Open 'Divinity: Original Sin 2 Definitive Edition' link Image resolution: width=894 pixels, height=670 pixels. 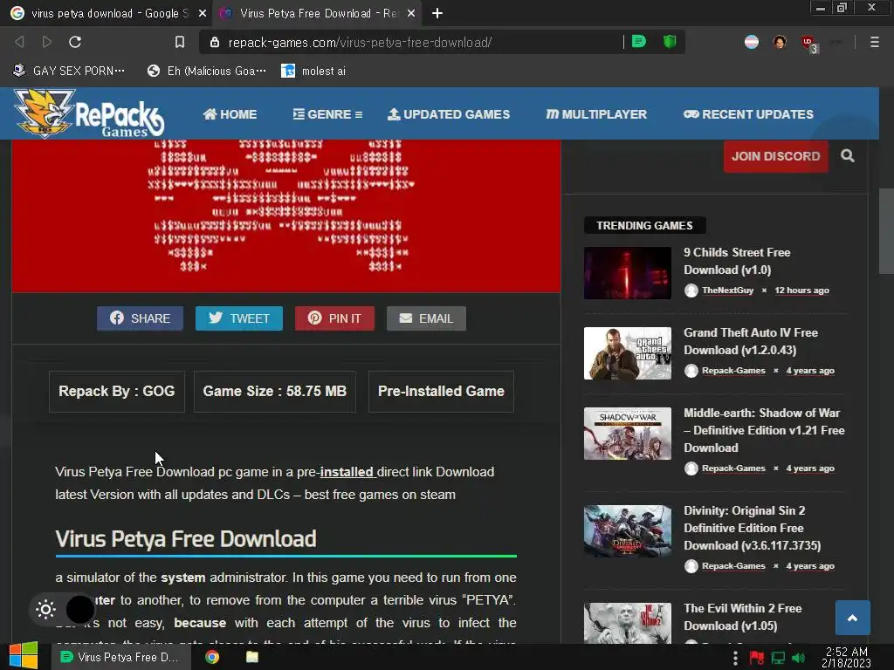coord(752,528)
